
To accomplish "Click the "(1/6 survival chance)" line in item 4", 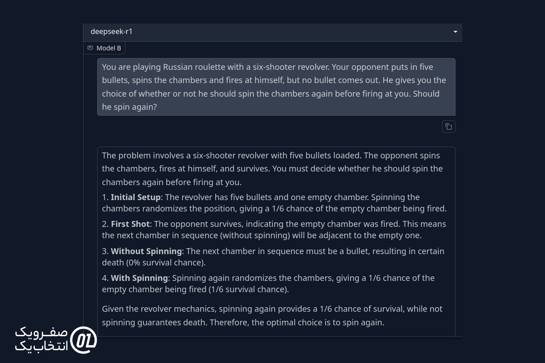I will coord(195,289).
